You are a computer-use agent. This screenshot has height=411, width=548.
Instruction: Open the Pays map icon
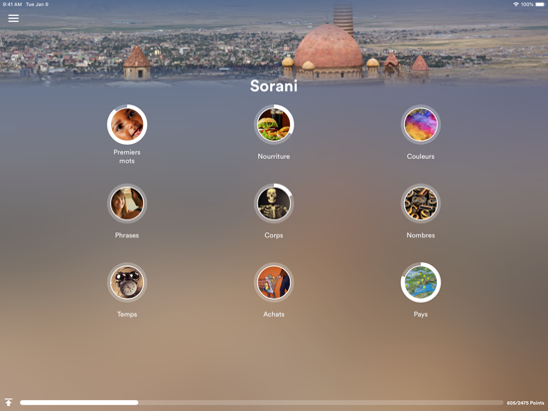[421, 282]
